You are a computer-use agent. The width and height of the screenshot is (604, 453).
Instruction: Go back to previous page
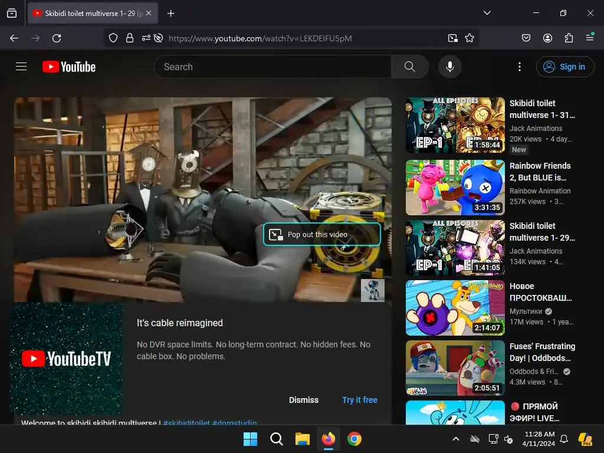pyautogui.click(x=14, y=38)
